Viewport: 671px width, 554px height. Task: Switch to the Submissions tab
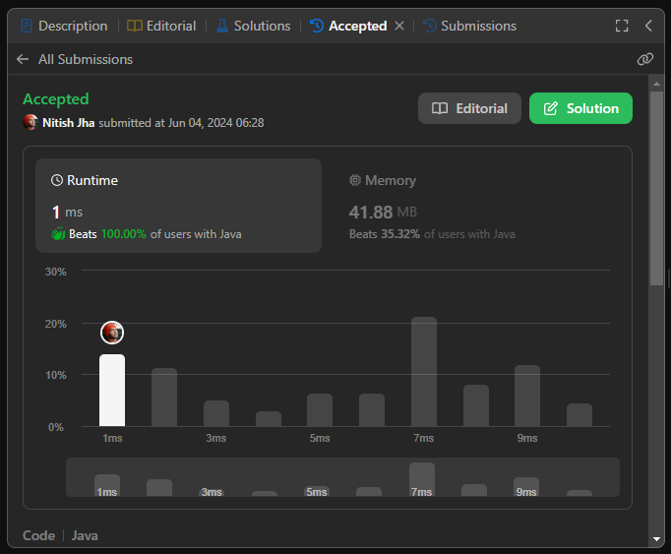[x=469, y=26]
